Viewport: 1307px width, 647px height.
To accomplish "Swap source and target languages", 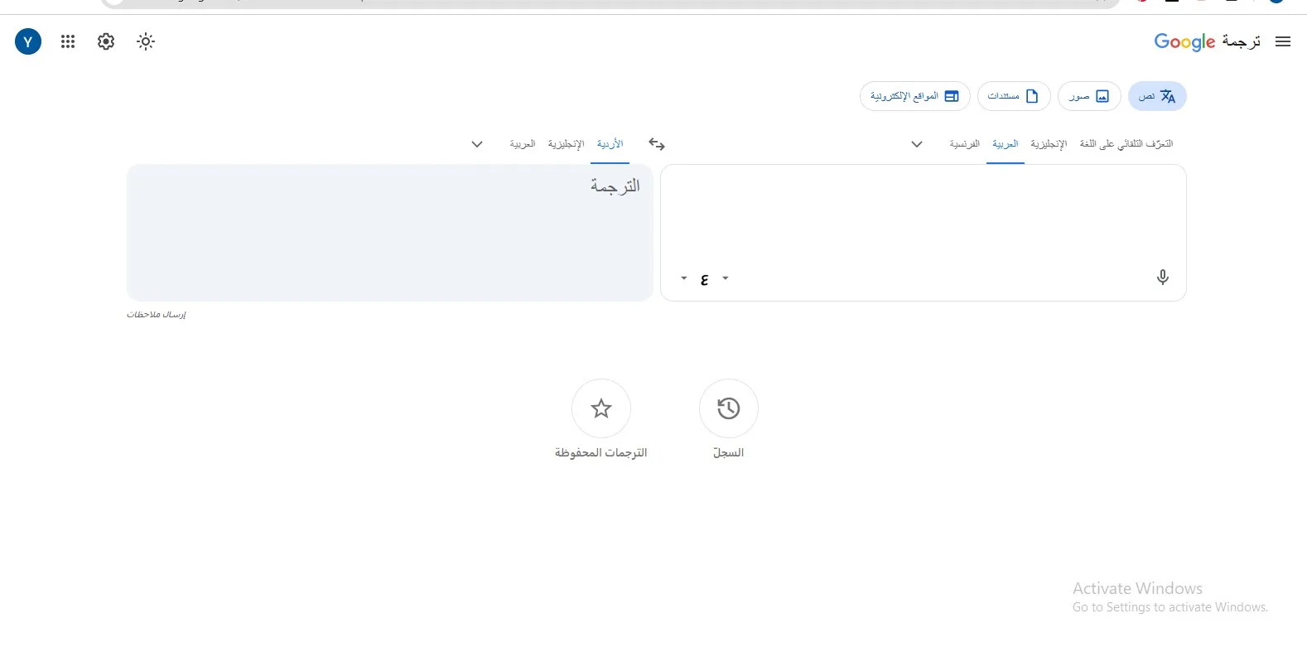I will [x=657, y=144].
